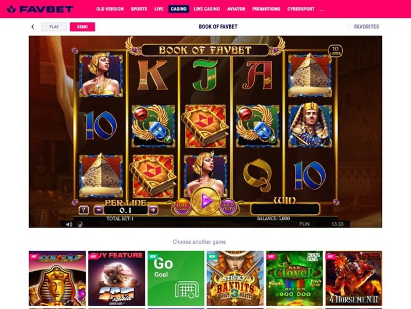Add game to Favorites star
The image size is (411, 309).
[x=350, y=27]
